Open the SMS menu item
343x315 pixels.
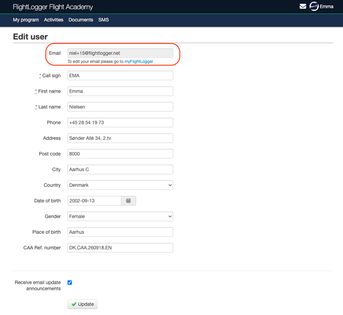(x=103, y=20)
